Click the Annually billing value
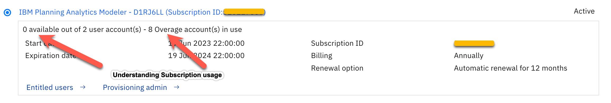The image size is (611, 103). click(469, 56)
